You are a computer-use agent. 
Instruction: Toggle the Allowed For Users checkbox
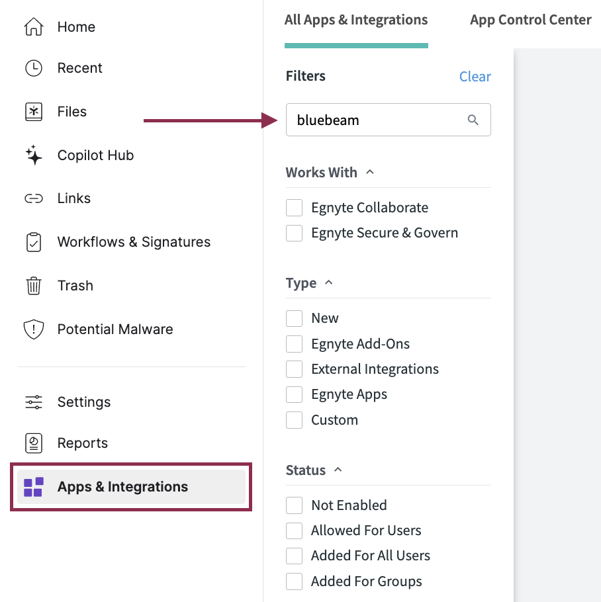click(x=294, y=531)
